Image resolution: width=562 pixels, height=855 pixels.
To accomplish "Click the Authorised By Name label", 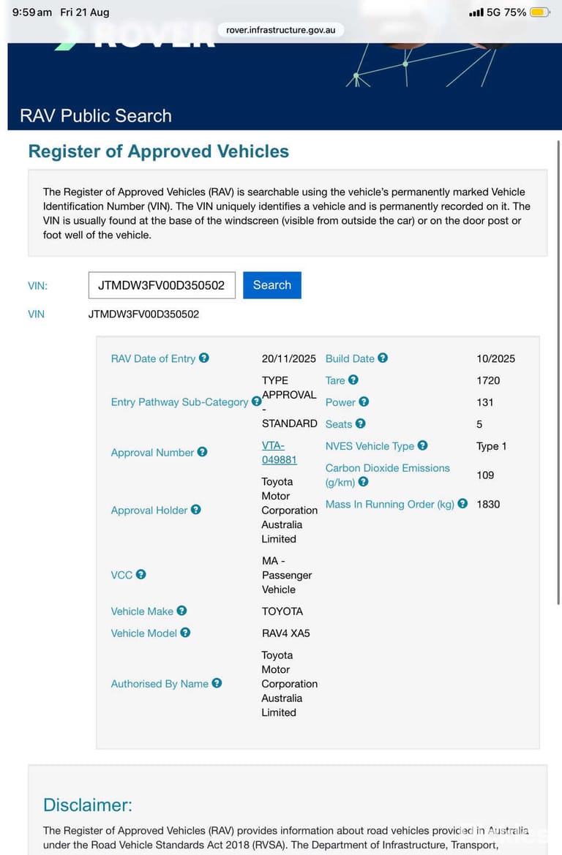I will [160, 684].
